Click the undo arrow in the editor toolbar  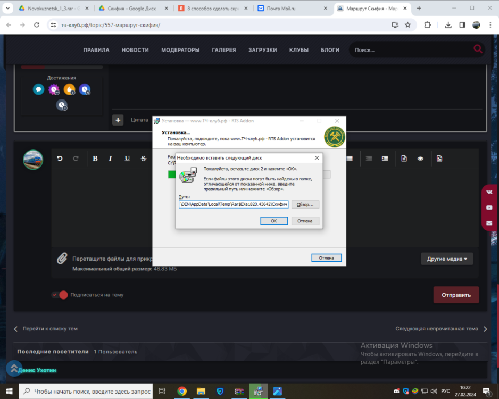pos(60,159)
